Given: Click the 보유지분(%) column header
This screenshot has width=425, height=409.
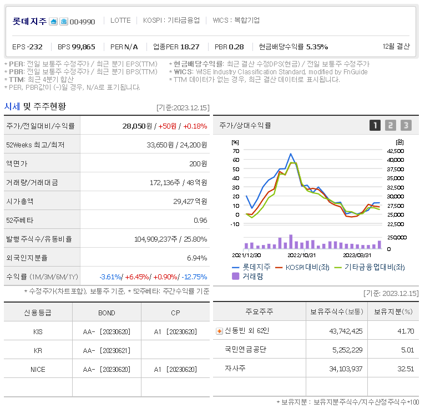Looking at the screenshot, I should tap(393, 311).
